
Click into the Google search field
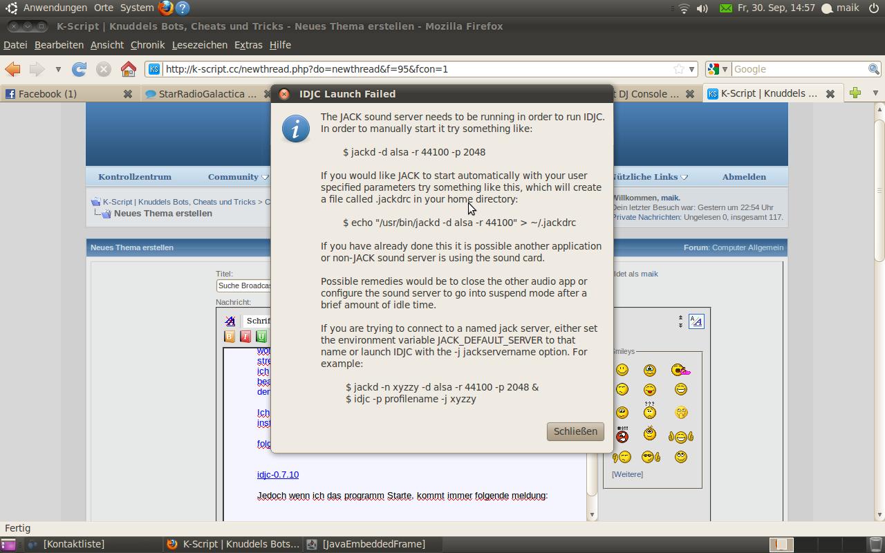tap(799, 69)
